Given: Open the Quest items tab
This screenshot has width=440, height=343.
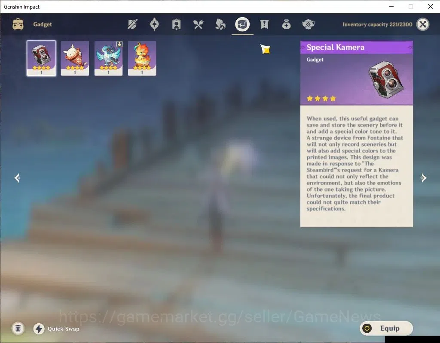Looking at the screenshot, I should [x=264, y=24].
